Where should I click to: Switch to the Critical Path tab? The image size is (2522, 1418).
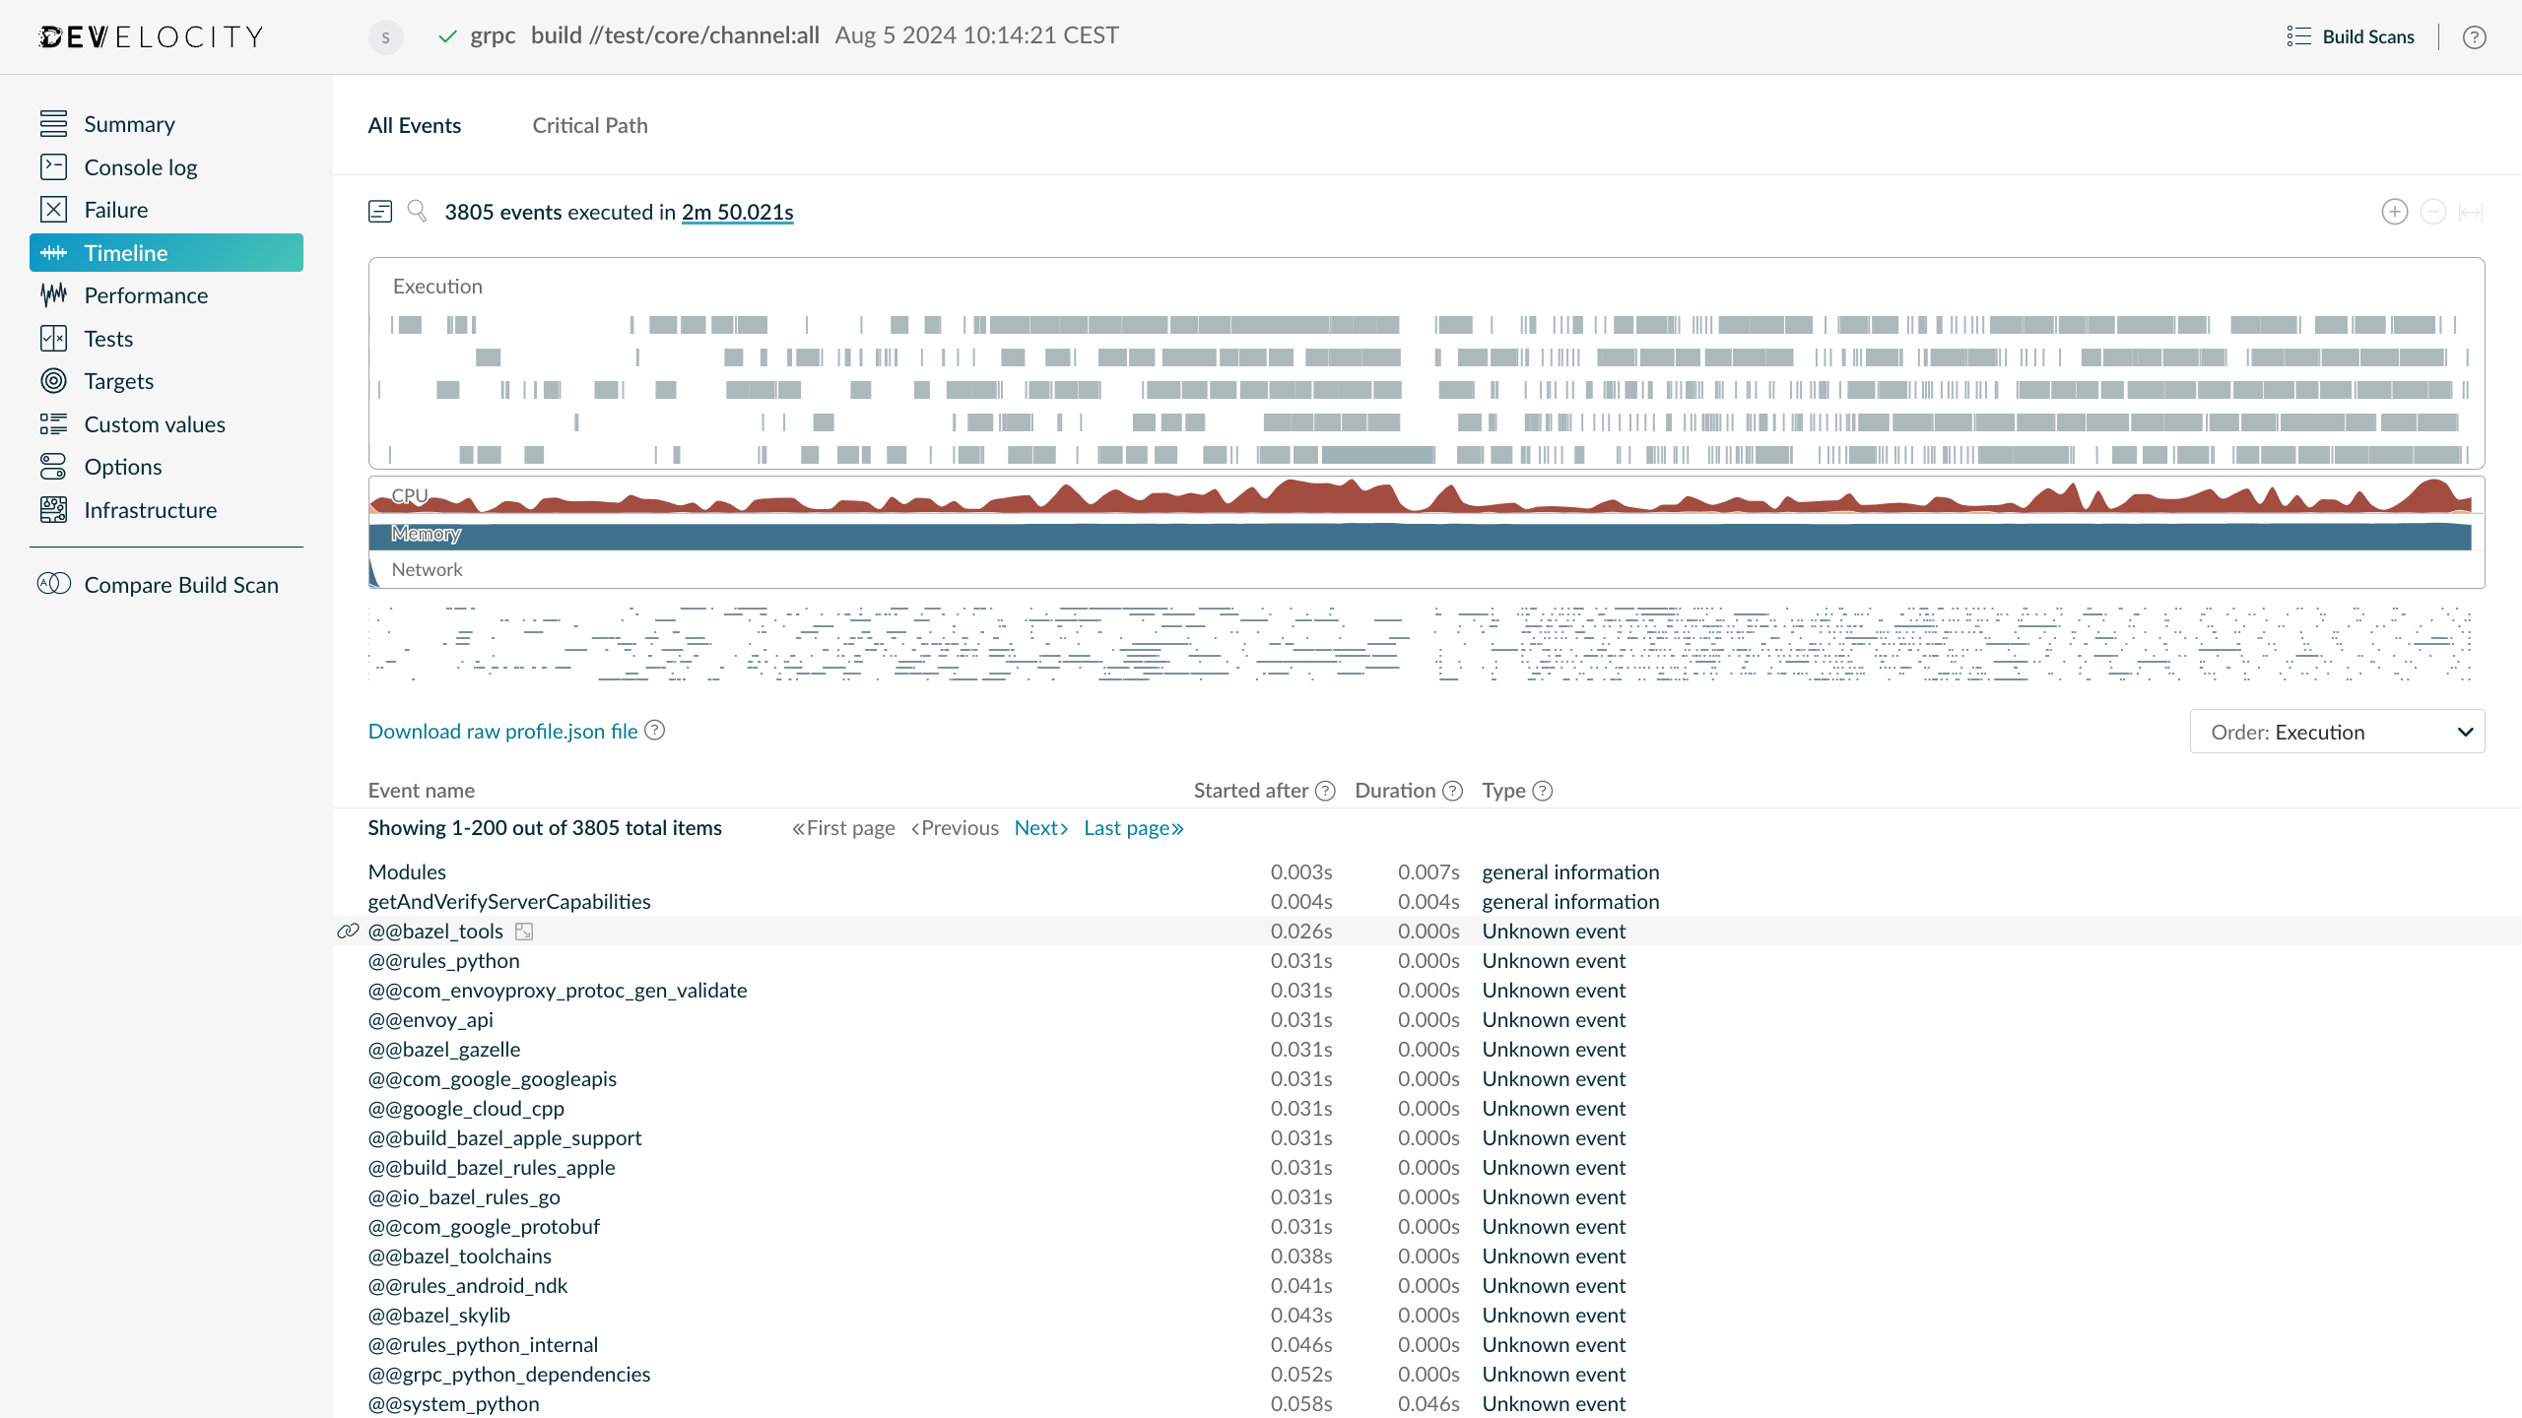point(588,125)
